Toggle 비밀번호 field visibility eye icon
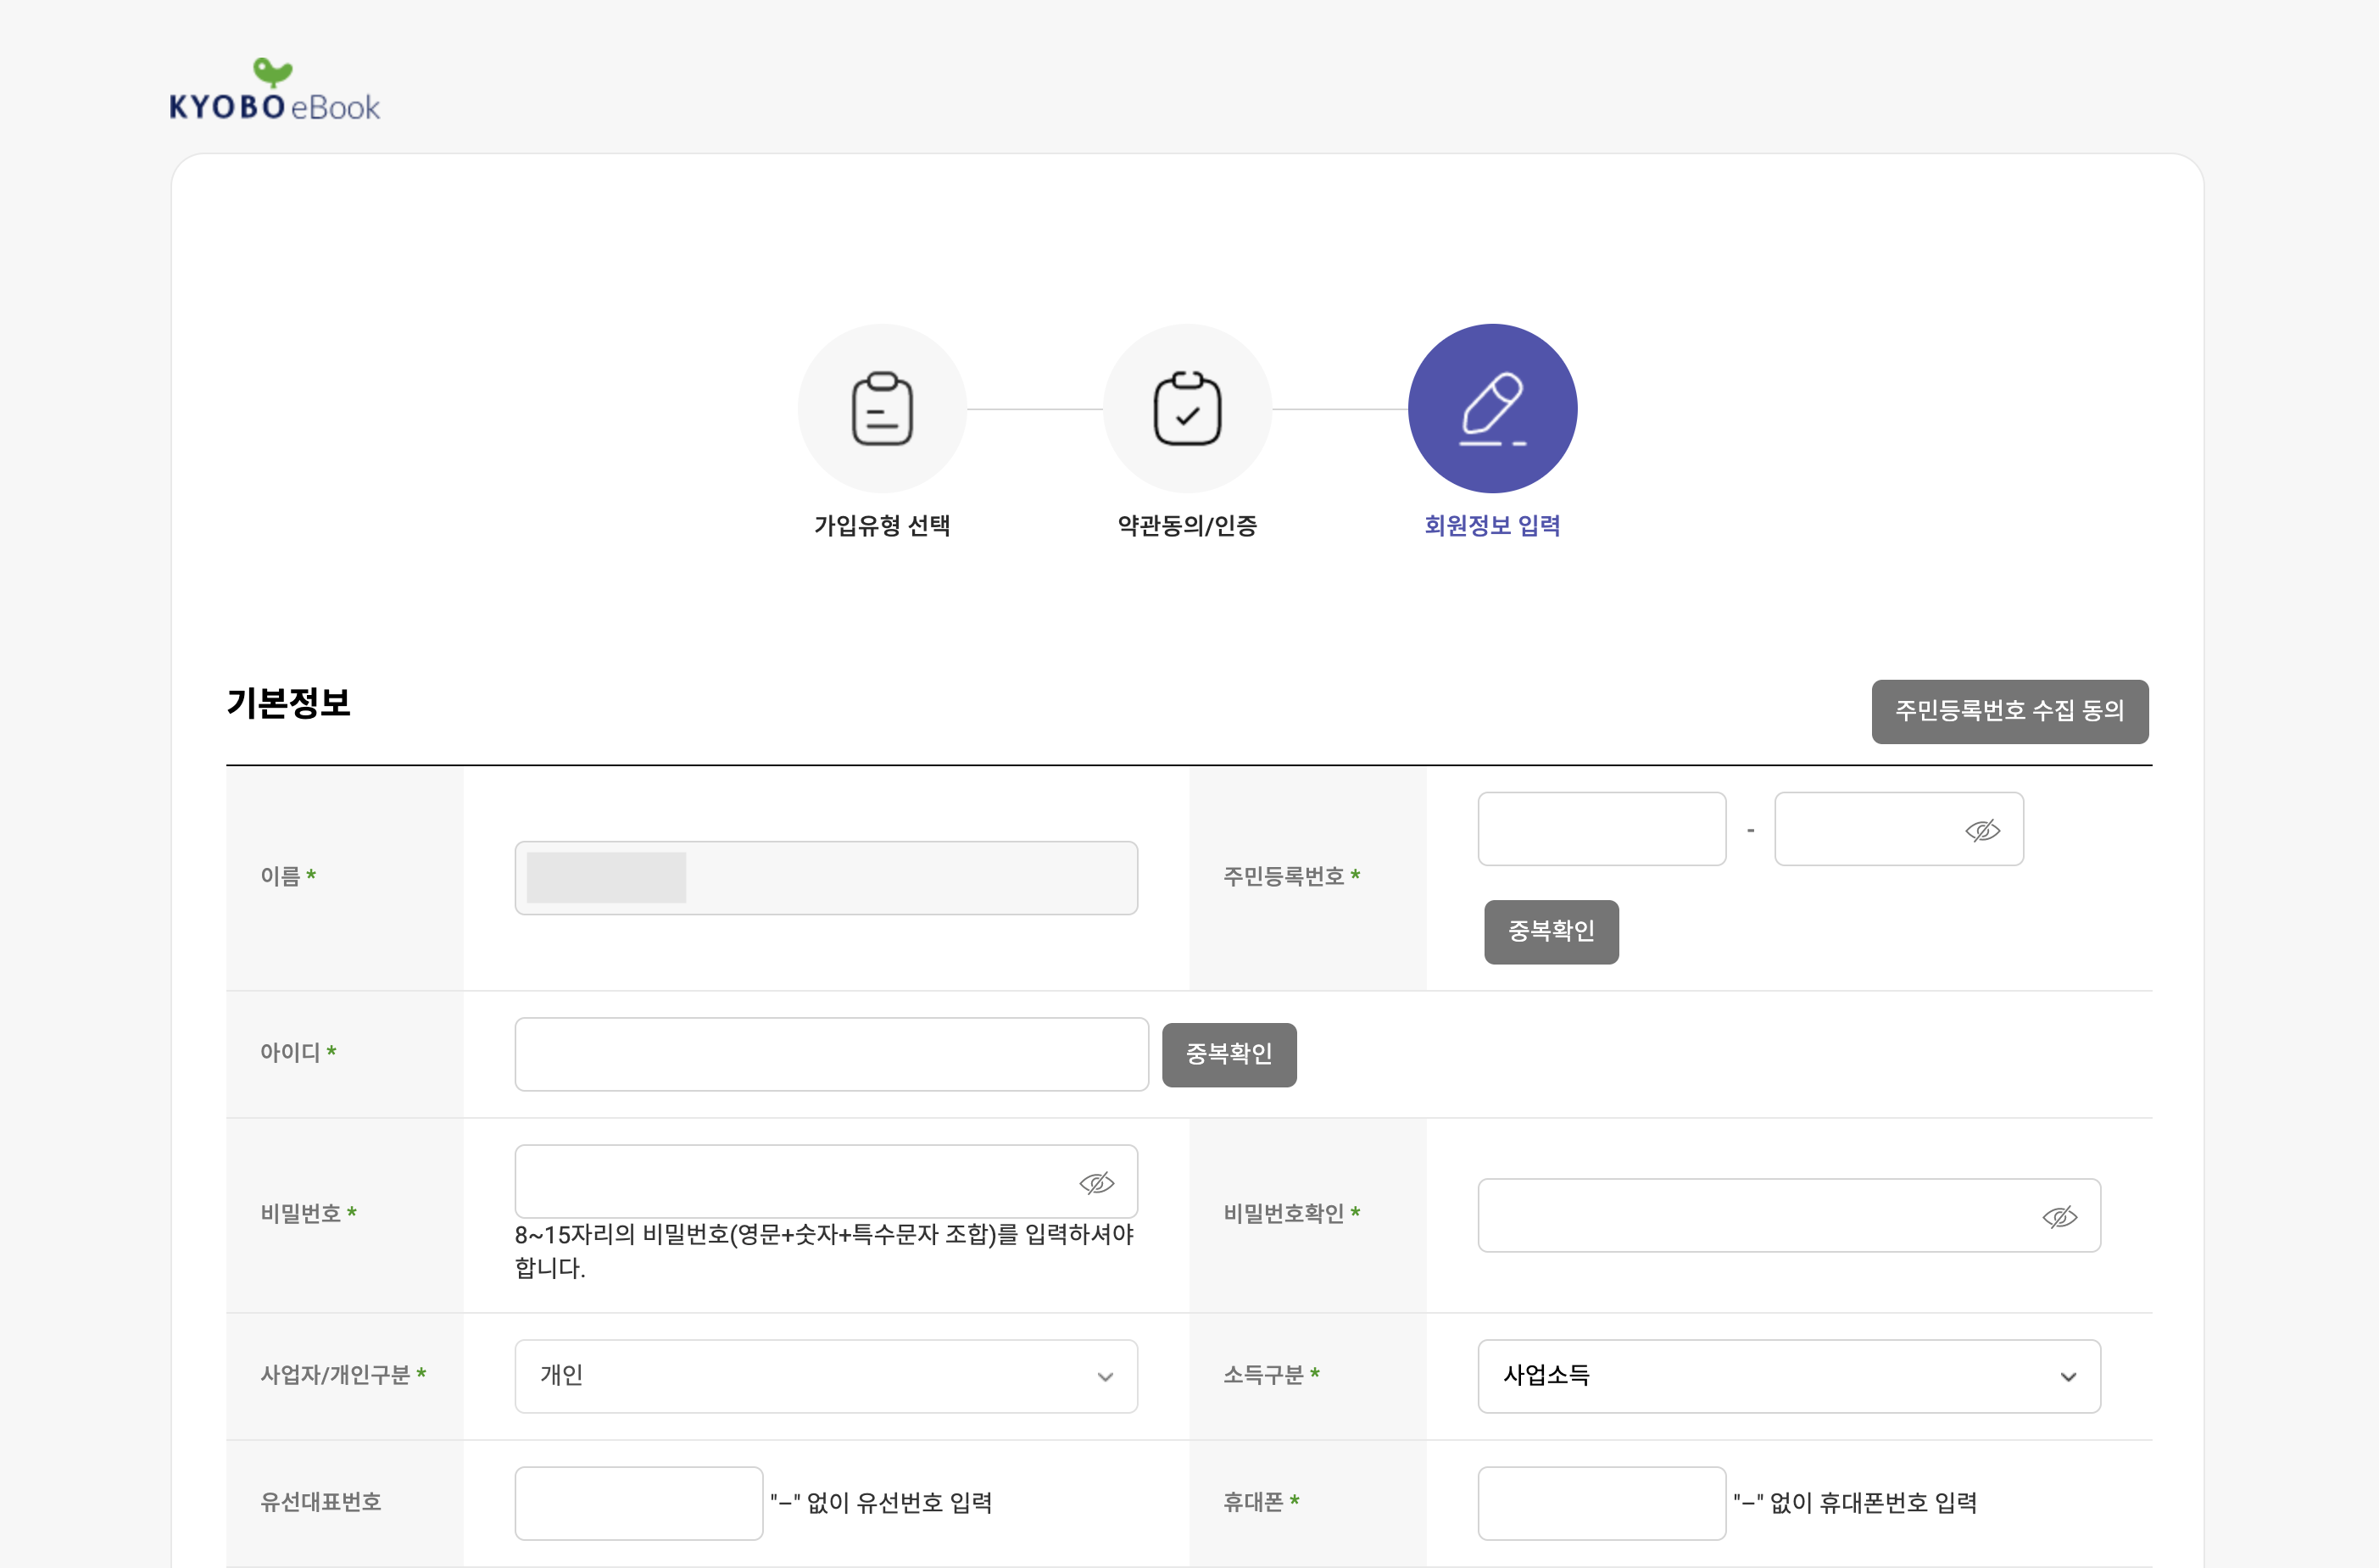 [1096, 1183]
